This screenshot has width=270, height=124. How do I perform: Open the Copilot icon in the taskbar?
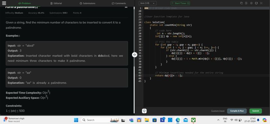coord(265,120)
